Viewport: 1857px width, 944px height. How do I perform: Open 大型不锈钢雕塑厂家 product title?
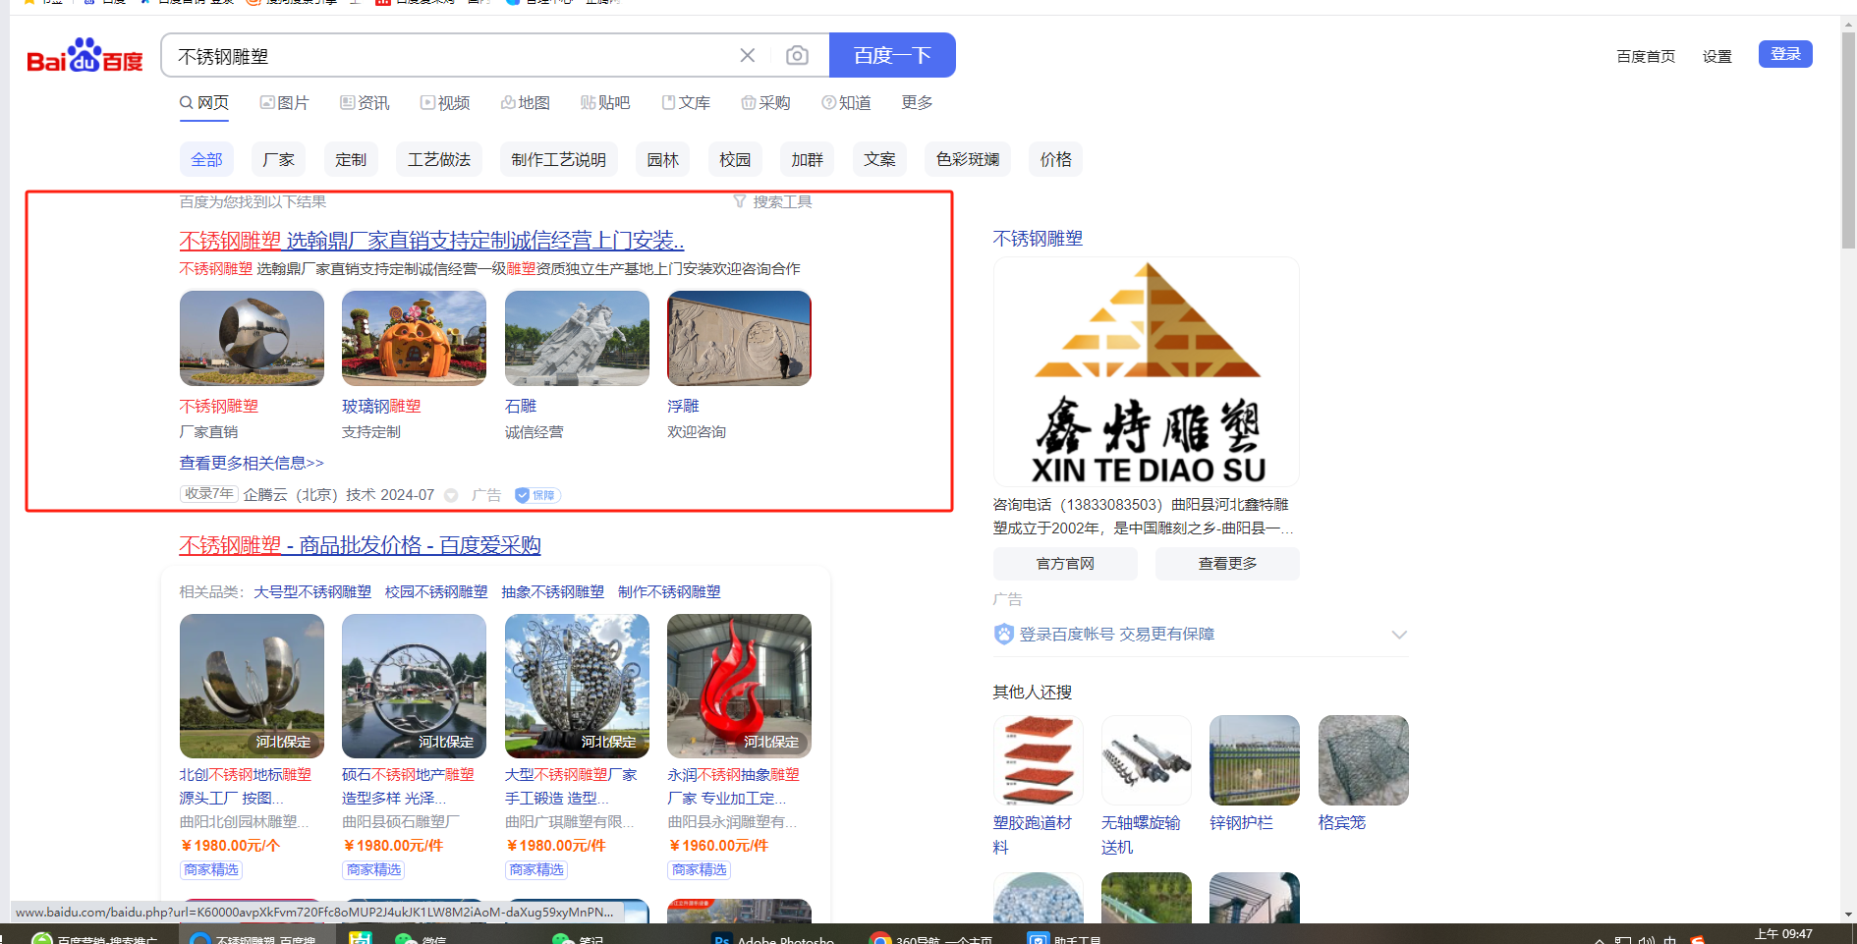click(x=571, y=786)
